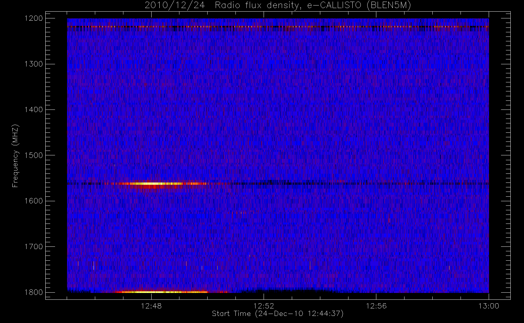Click the 13:00 time tick label

click(488, 306)
